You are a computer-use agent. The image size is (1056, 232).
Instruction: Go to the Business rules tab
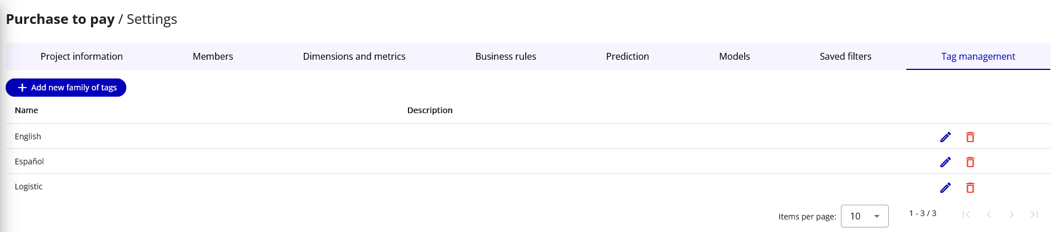tap(506, 56)
